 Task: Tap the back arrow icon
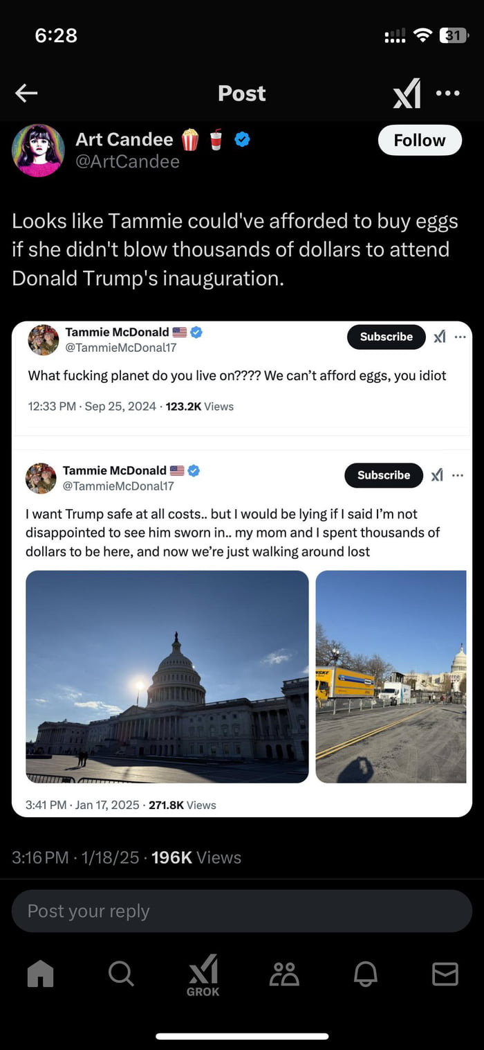pyautogui.click(x=26, y=94)
